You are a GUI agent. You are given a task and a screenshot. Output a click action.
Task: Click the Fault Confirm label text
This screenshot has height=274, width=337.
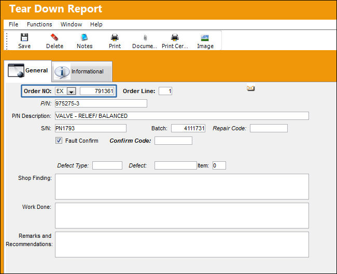click(x=82, y=141)
